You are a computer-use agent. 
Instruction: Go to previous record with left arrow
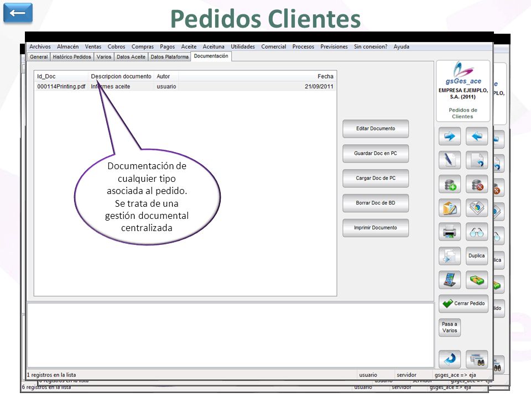click(x=476, y=137)
